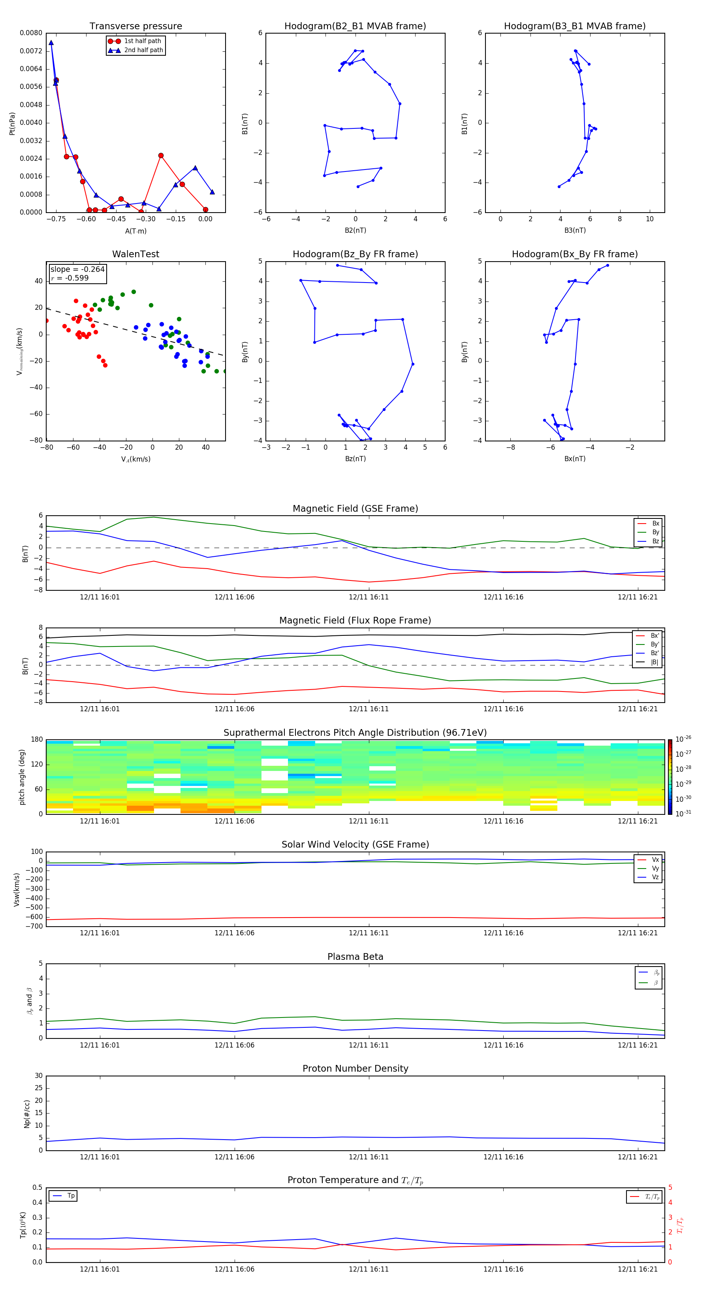Click the 'B2(nT)' x-axis label
This screenshot has width=711, height=1304.
pos(355,230)
